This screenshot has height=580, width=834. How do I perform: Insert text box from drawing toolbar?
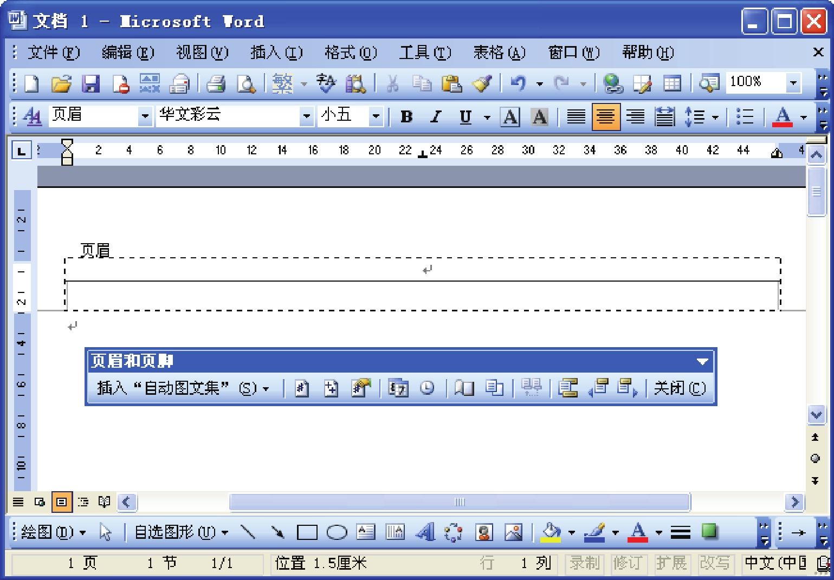366,532
